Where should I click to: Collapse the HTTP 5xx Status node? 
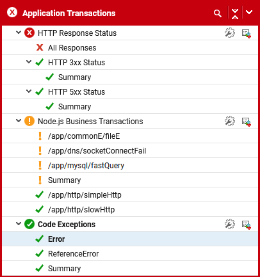[29, 91]
